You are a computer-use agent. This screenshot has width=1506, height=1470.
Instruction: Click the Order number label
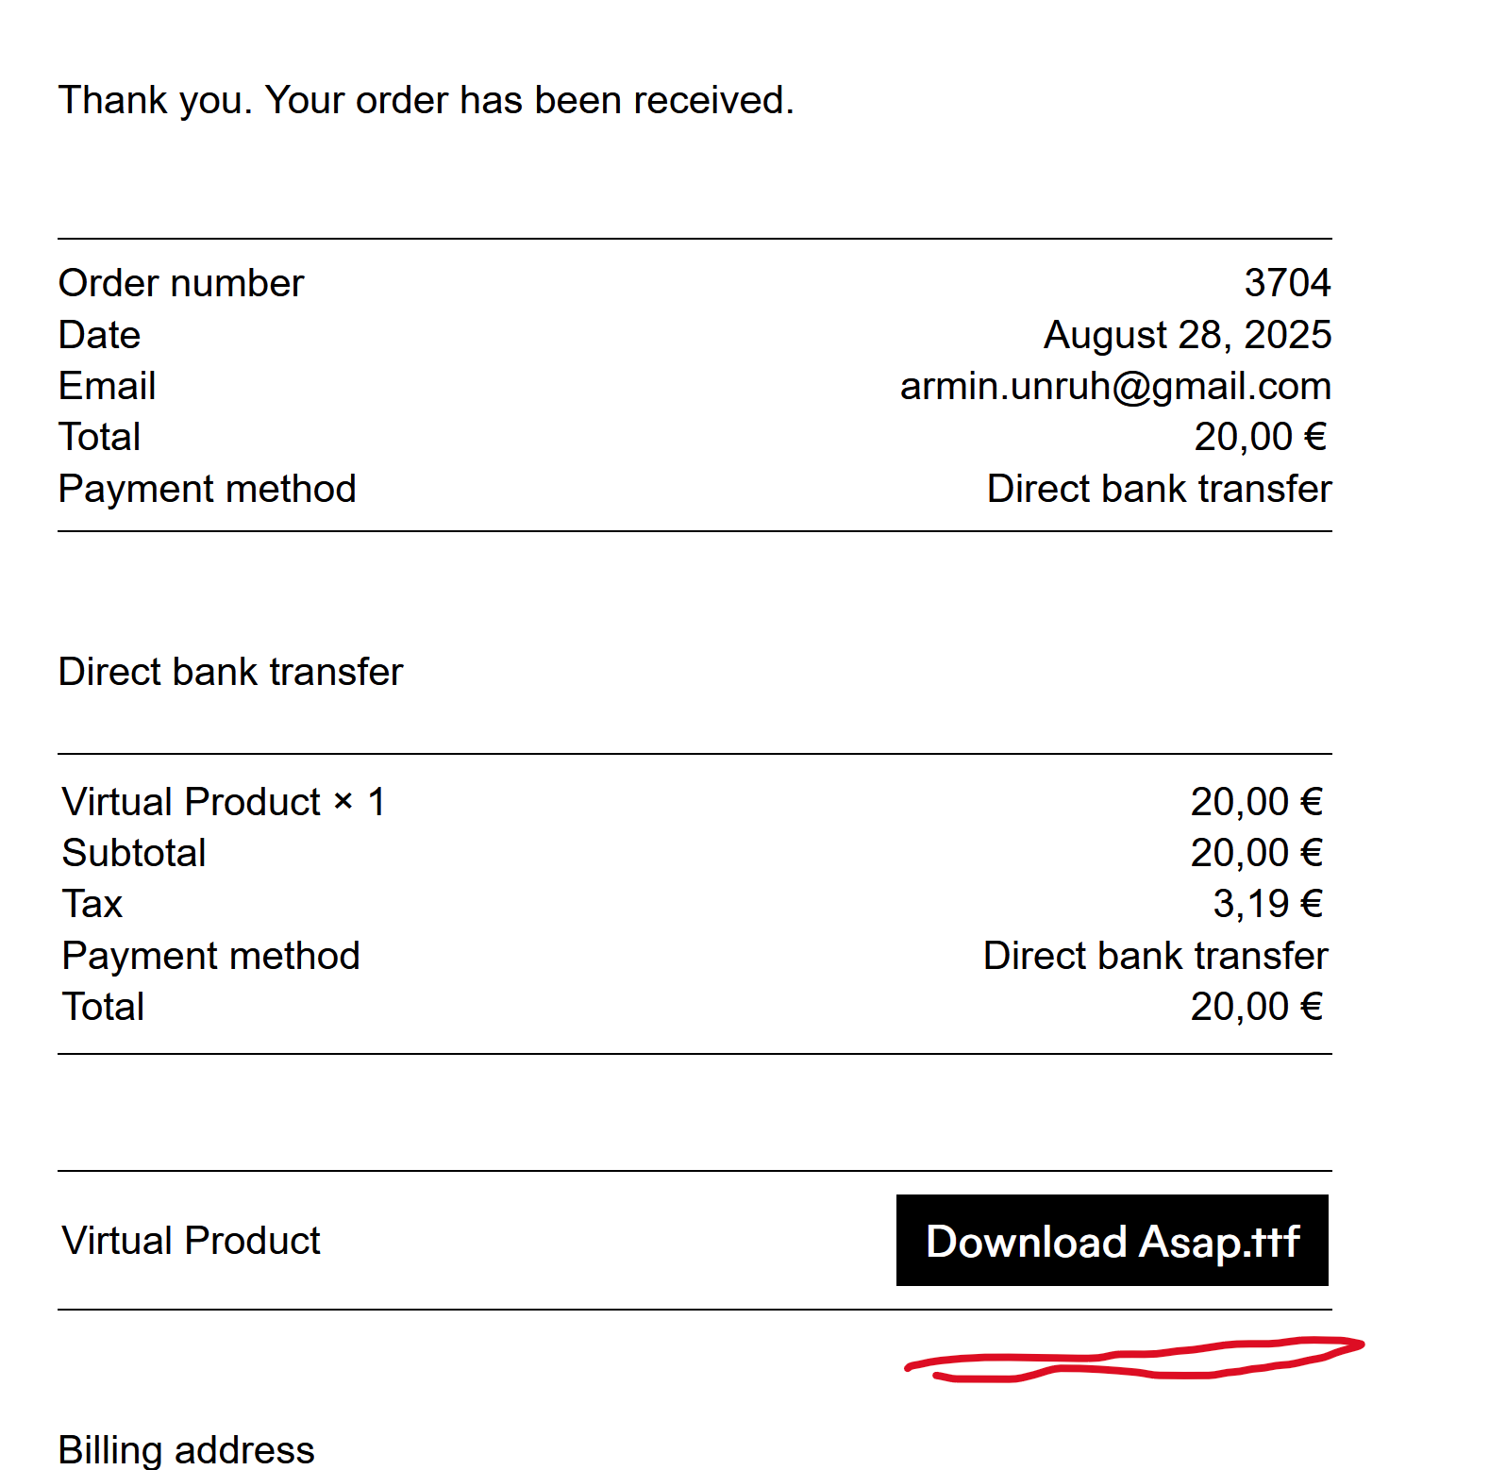tap(181, 283)
